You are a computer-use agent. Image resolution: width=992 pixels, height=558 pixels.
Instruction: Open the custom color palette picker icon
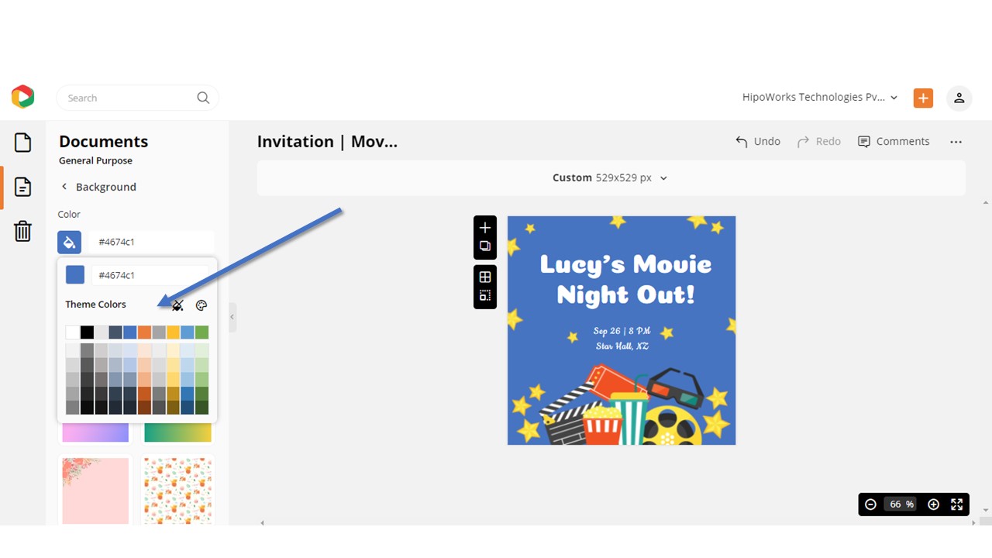(x=201, y=305)
